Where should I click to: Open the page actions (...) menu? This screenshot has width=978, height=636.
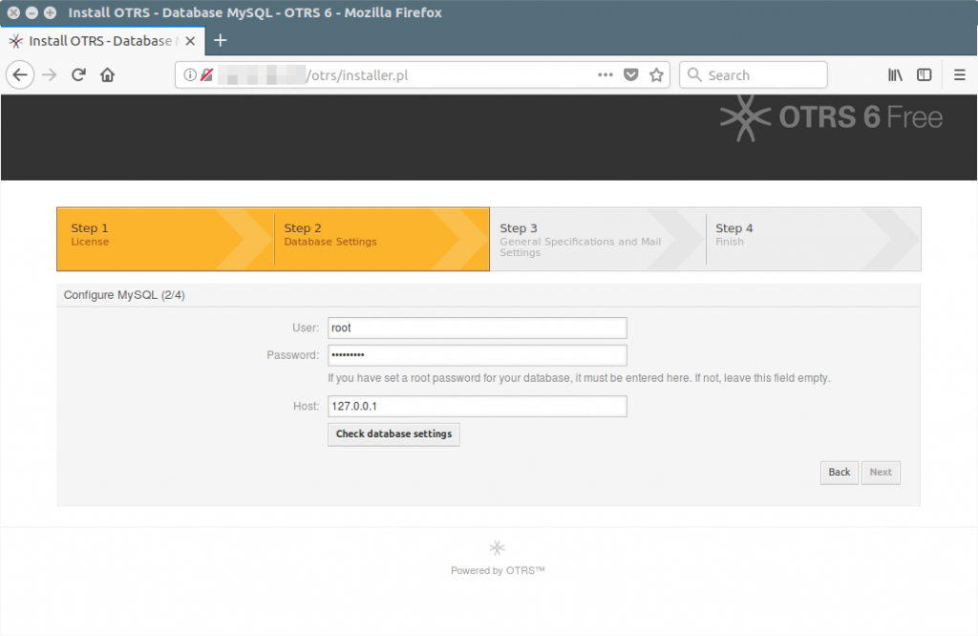[605, 74]
